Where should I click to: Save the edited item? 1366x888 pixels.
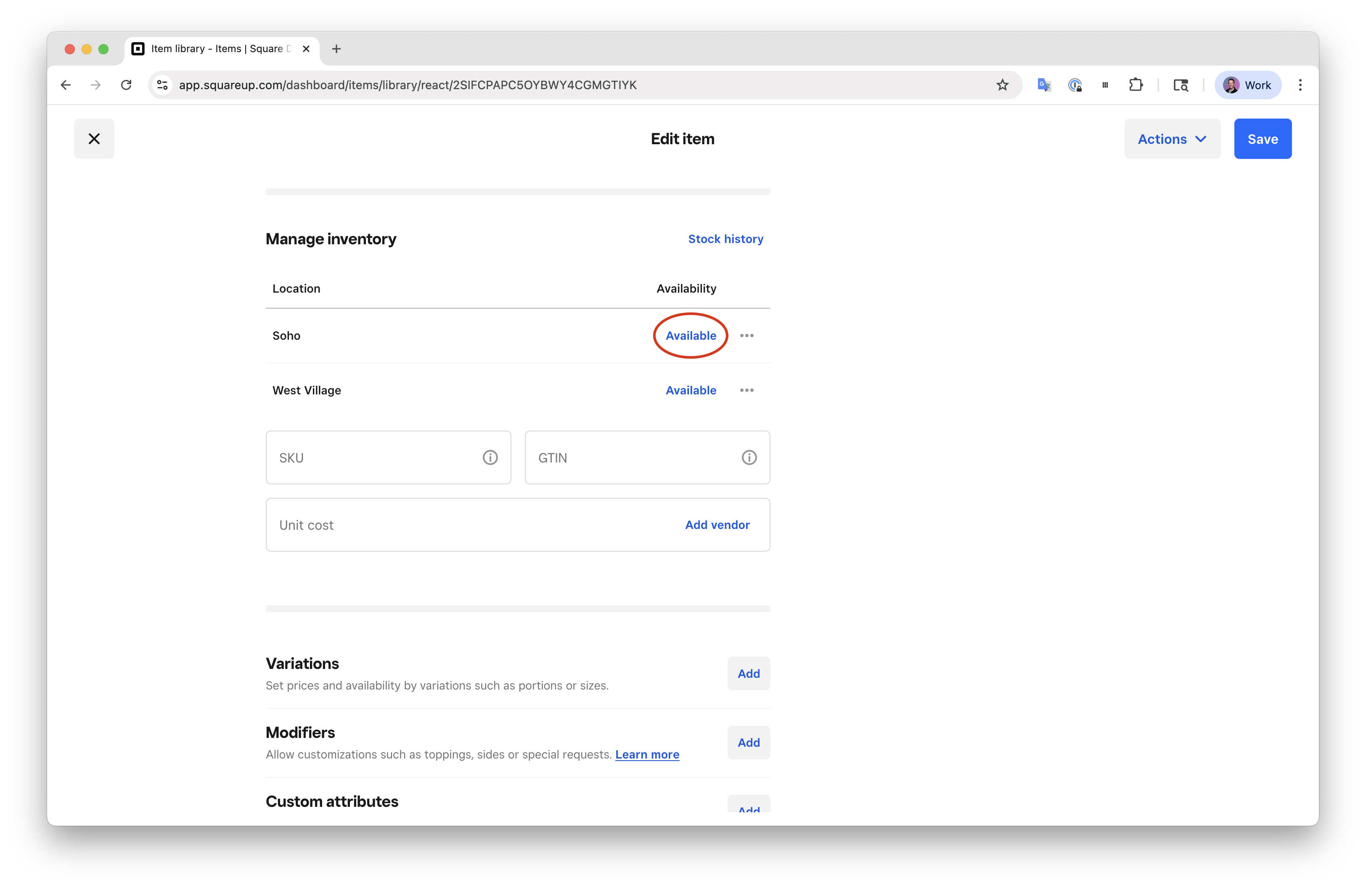1262,139
